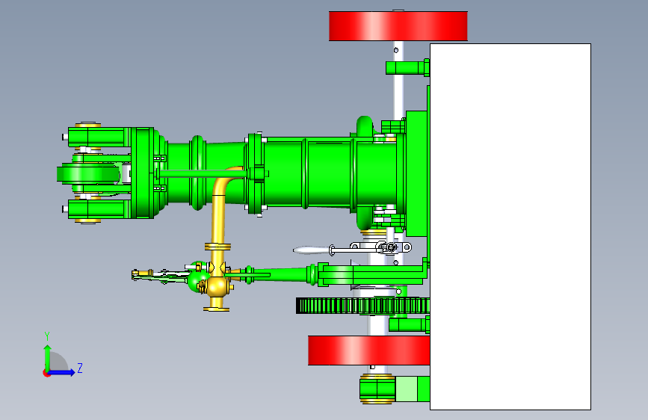Click the large white rectangular block
Viewport: 648px width, 420px height.
click(510, 226)
